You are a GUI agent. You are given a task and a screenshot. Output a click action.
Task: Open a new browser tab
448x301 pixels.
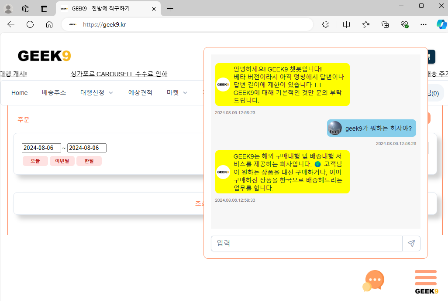tap(170, 9)
